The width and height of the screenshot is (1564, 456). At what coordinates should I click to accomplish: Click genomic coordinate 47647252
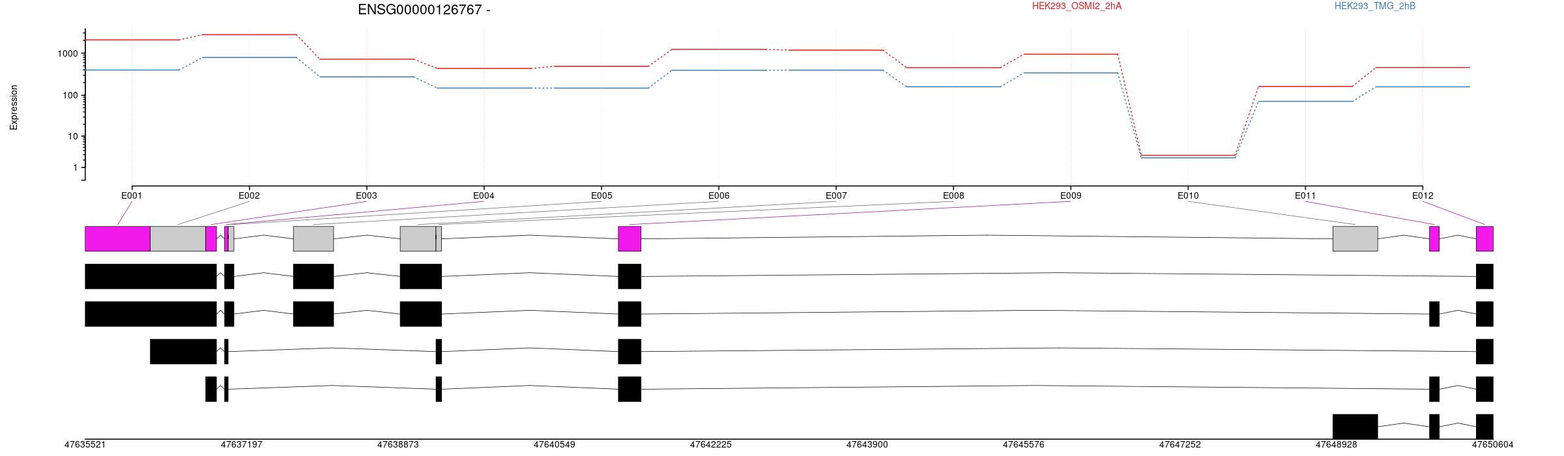click(1180, 445)
